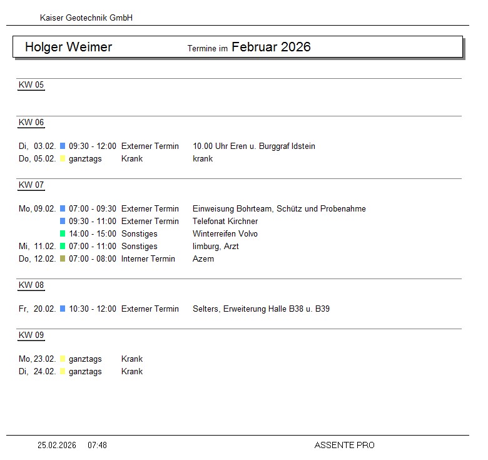488x460 pixels.
Task: Click the yellow marker for 24.02. Krank
Action: (x=63, y=371)
